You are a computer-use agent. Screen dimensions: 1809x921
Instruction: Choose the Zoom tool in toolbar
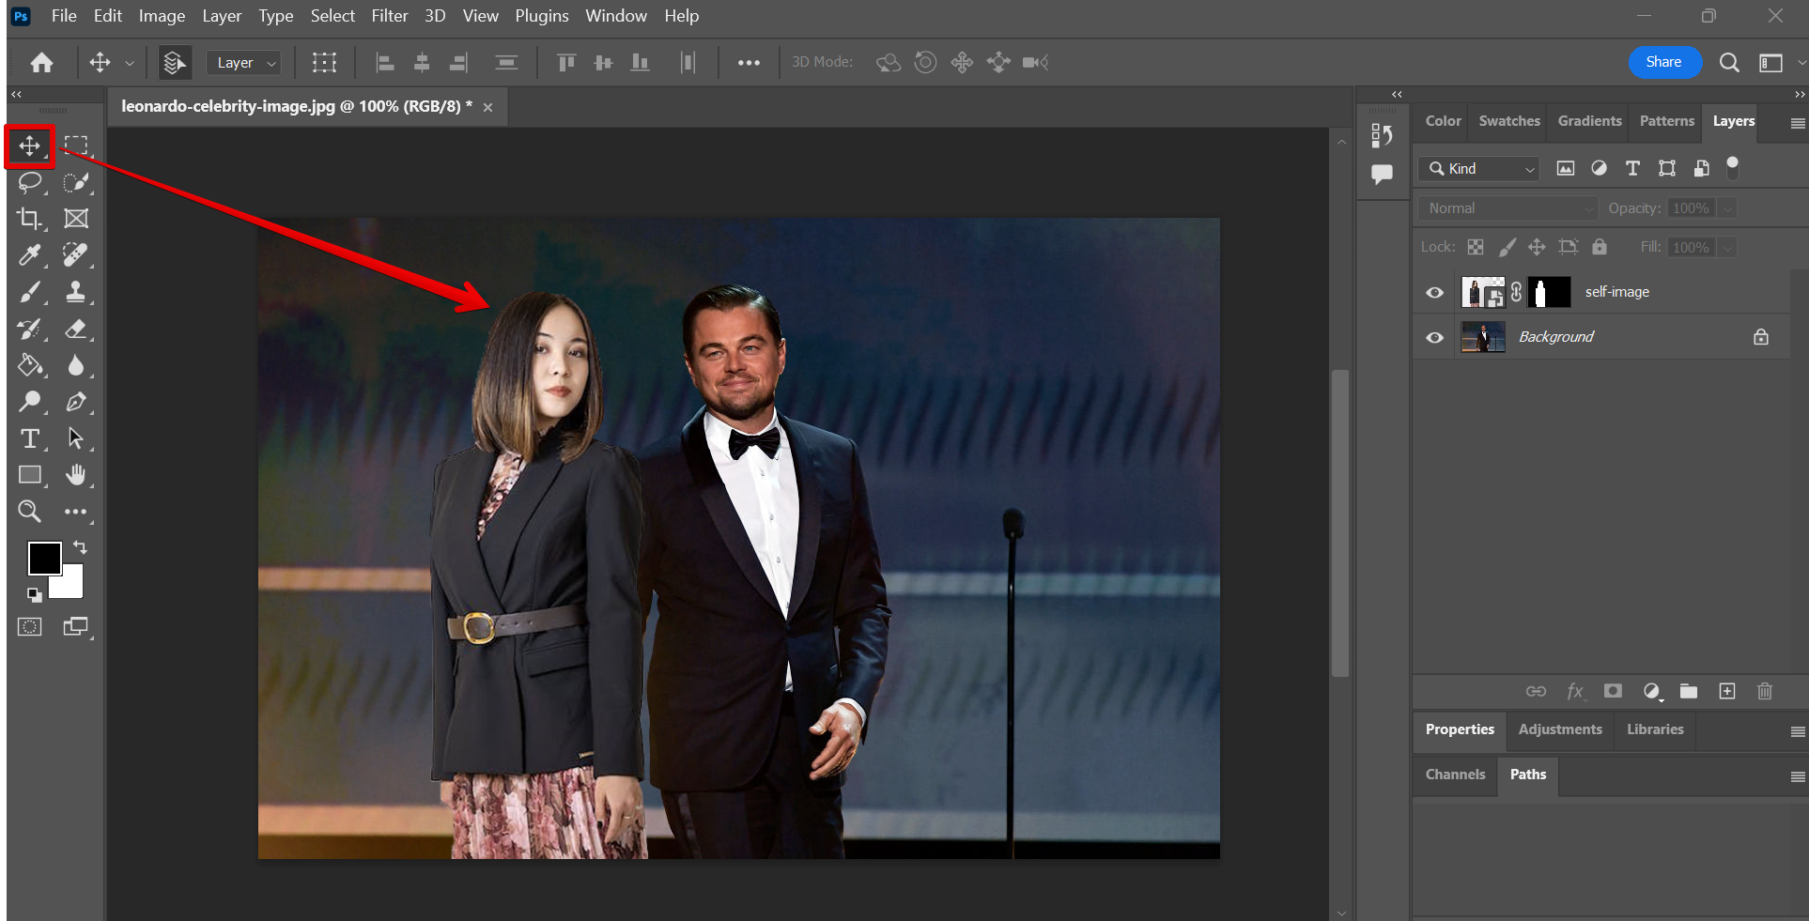click(x=29, y=512)
